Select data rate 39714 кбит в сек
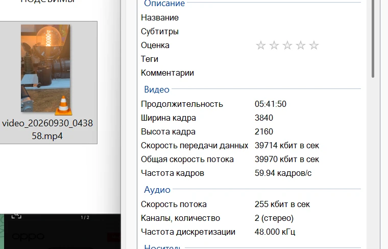 pyautogui.click(x=287, y=145)
